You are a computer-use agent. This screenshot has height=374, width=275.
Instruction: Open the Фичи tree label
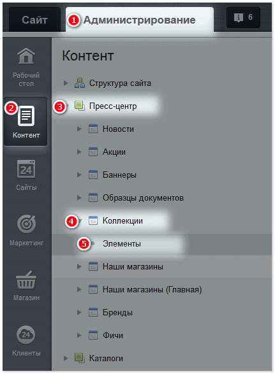113,335
